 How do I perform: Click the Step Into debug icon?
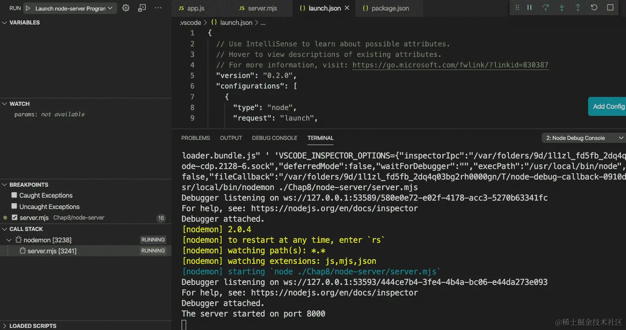[562, 7]
